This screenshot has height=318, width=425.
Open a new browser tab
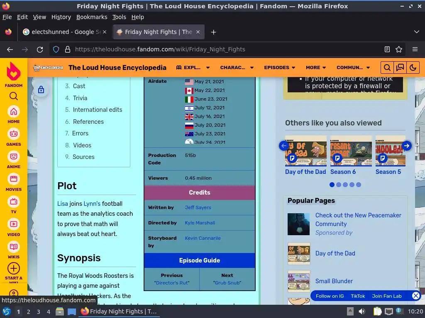click(x=214, y=32)
